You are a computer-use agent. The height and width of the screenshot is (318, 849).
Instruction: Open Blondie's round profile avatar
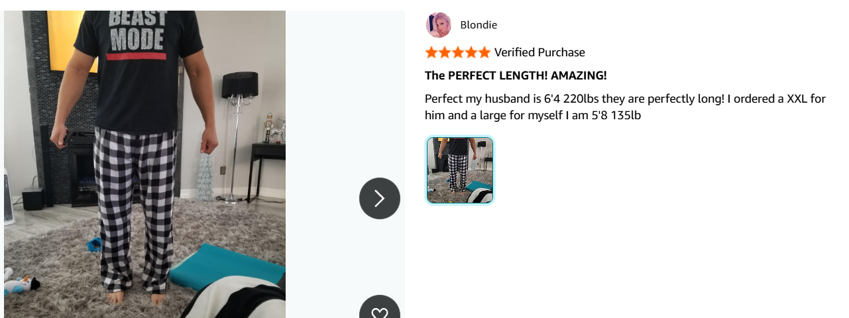[439, 25]
